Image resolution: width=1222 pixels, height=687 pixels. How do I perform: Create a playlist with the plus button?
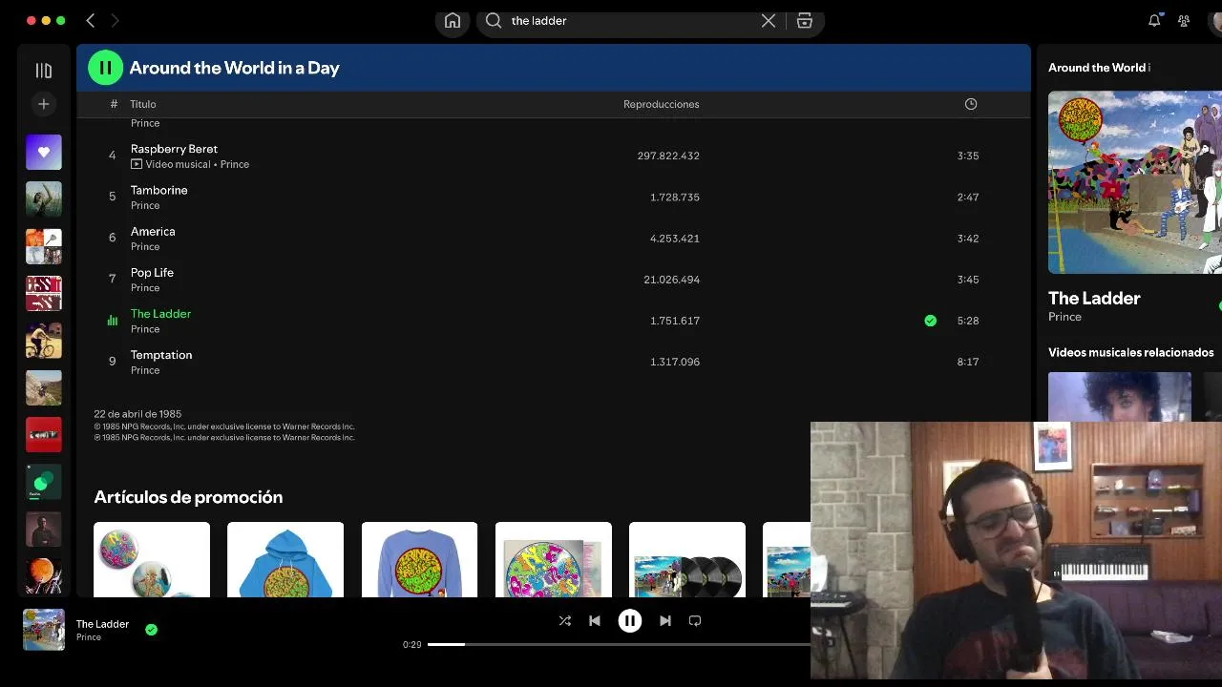point(43,104)
